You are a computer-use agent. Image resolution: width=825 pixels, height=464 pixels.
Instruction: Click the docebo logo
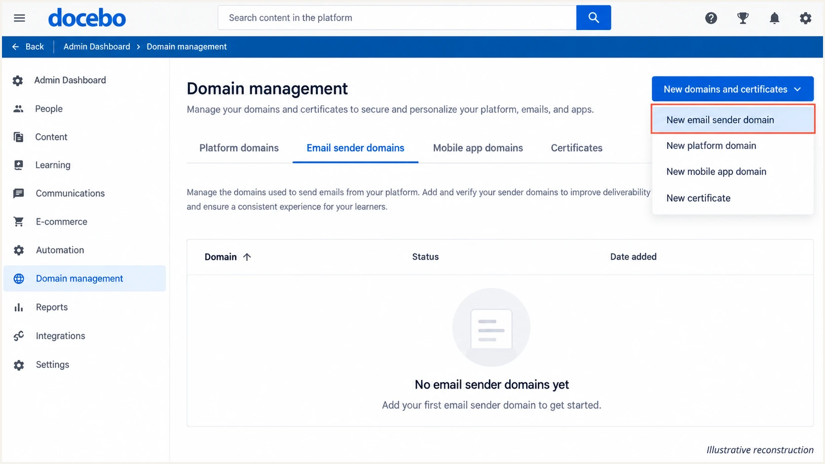[x=87, y=18]
